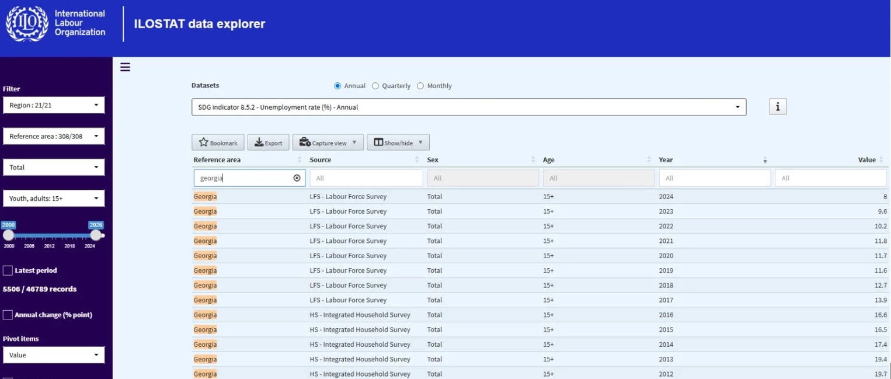The image size is (891, 379).
Task: Click the ILO logo
Action: 27,24
